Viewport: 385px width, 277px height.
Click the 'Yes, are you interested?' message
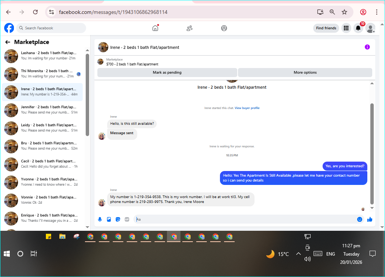click(x=345, y=166)
